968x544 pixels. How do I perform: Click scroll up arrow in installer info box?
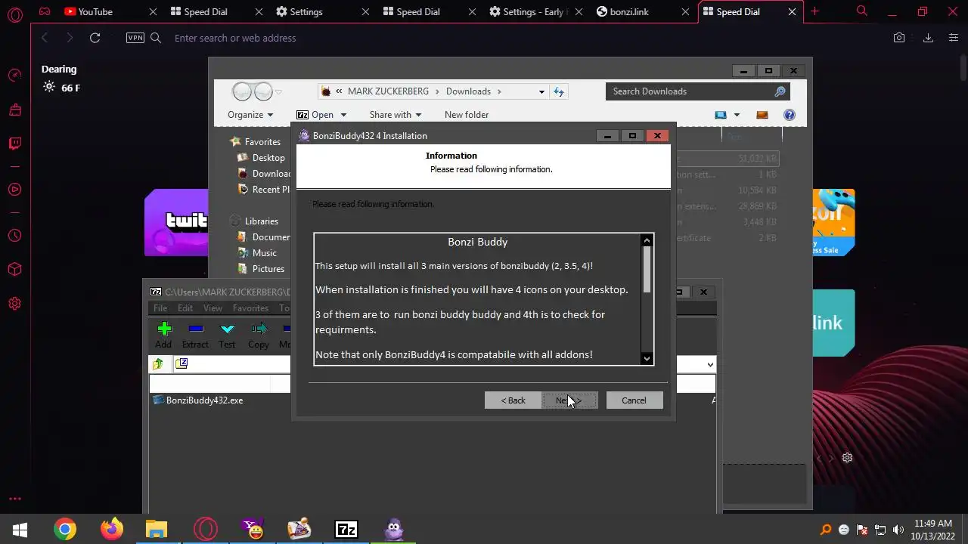647,240
